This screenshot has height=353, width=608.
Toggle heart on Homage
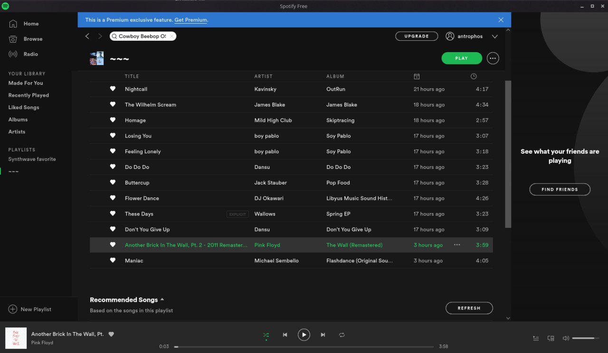(113, 120)
